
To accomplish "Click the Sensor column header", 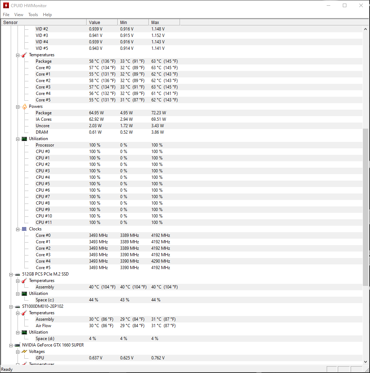I will coord(44,22).
